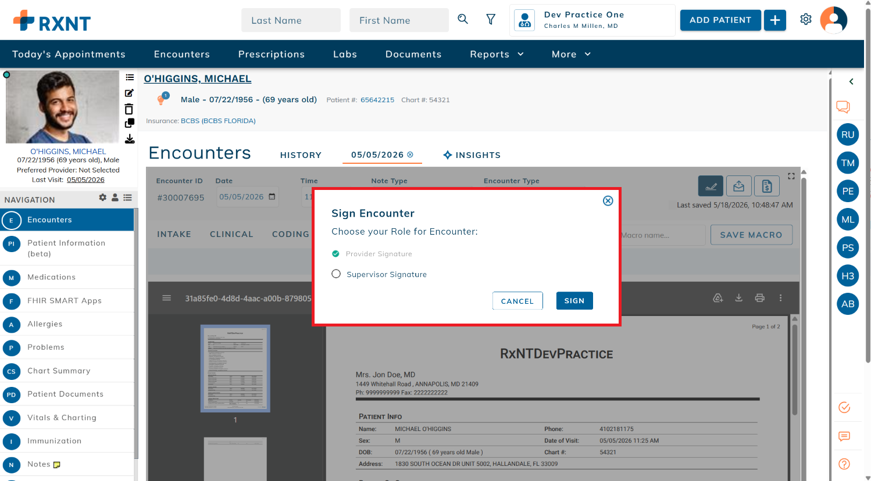Click the Add Patient button
This screenshot has height=481, width=871.
pyautogui.click(x=720, y=20)
